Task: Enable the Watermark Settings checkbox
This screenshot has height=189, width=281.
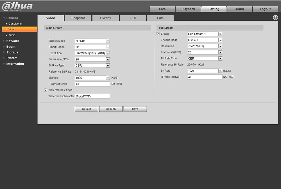Action: pyautogui.click(x=46, y=90)
